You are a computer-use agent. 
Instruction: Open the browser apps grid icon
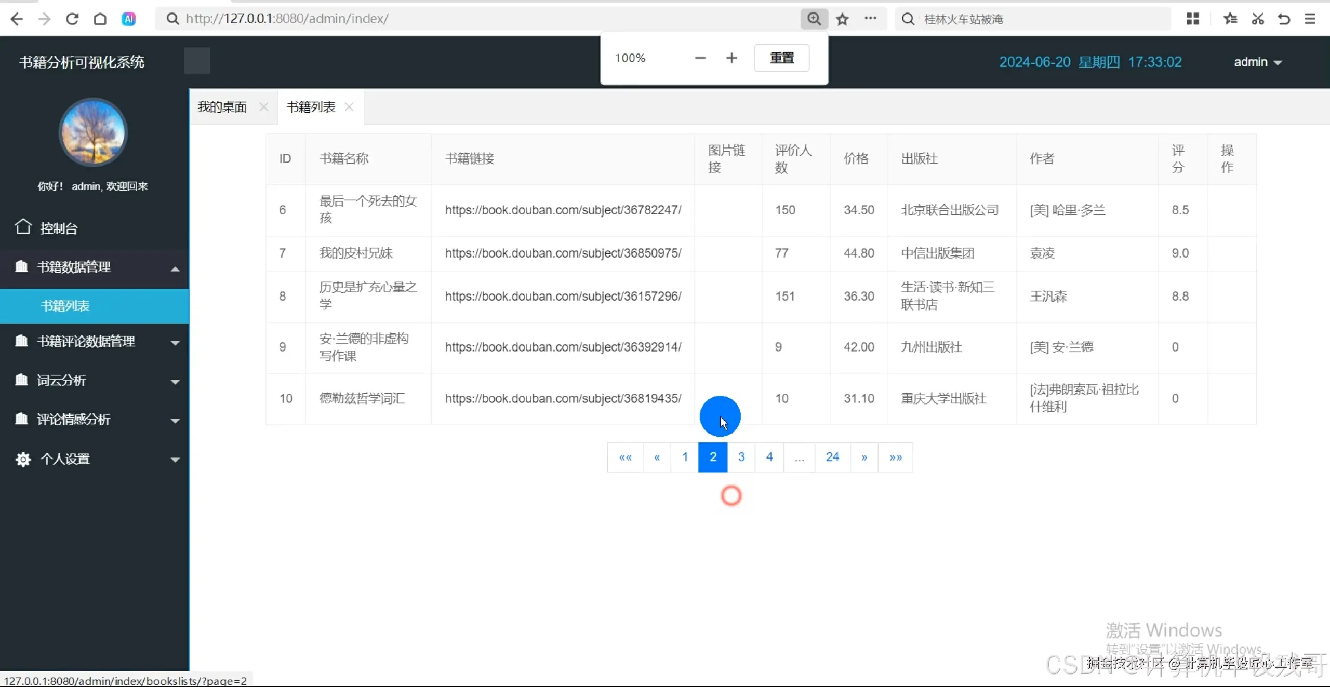pos(1193,19)
